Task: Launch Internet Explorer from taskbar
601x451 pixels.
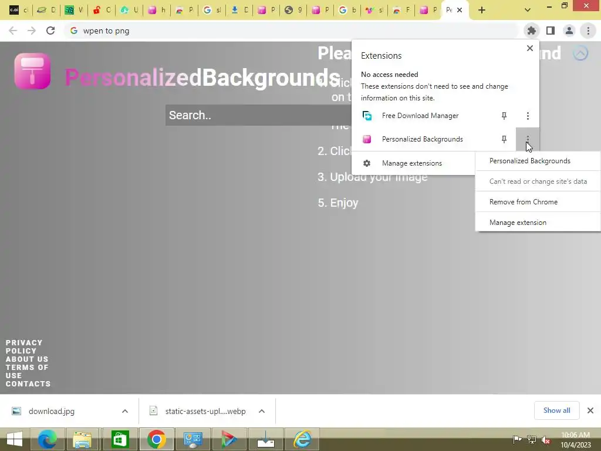Action: [x=302, y=439]
